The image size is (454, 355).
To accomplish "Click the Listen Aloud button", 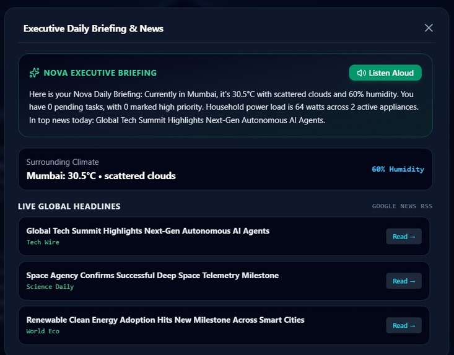I will click(x=385, y=72).
